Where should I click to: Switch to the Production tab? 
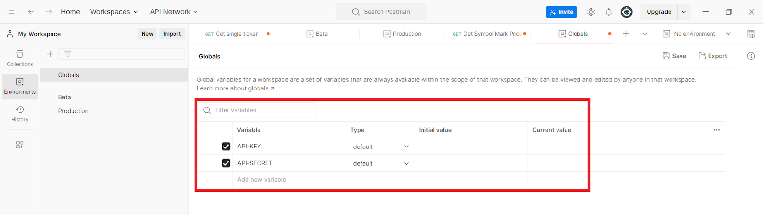tap(402, 34)
